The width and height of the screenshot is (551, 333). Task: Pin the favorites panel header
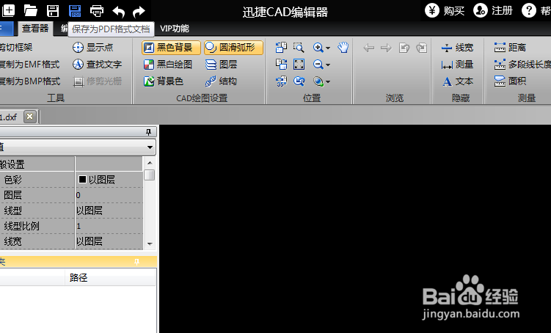pos(136,262)
